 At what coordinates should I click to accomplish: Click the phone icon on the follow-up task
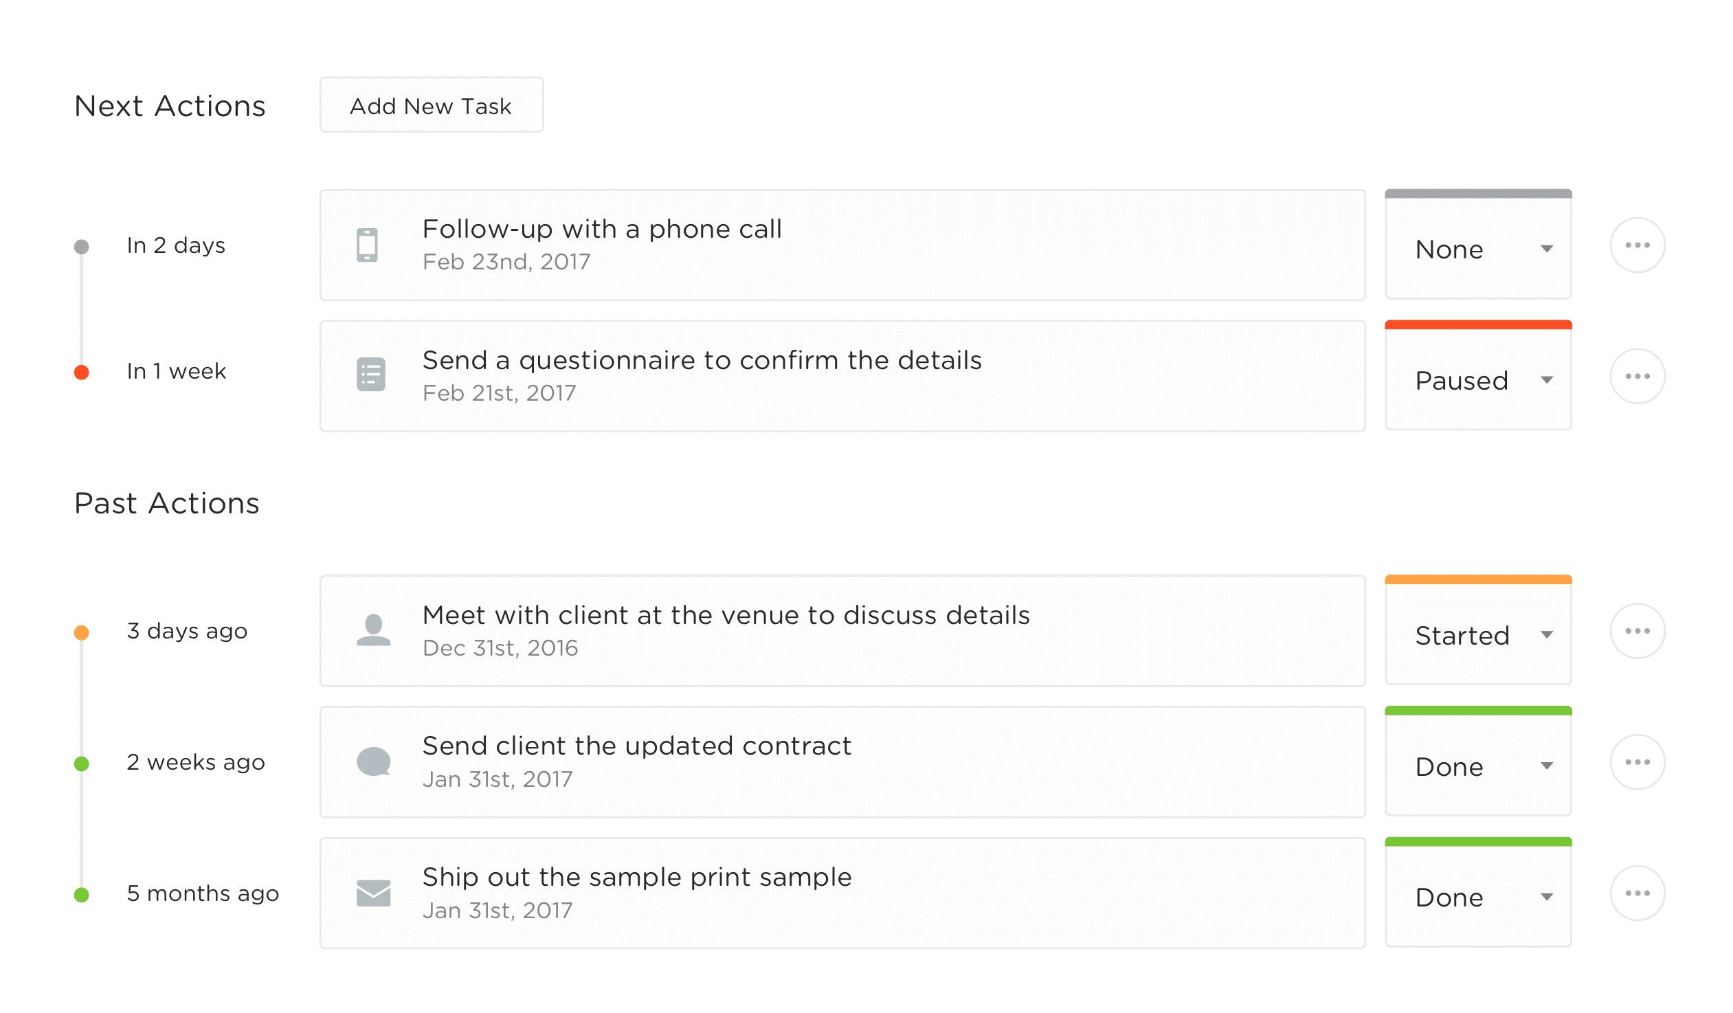point(367,245)
